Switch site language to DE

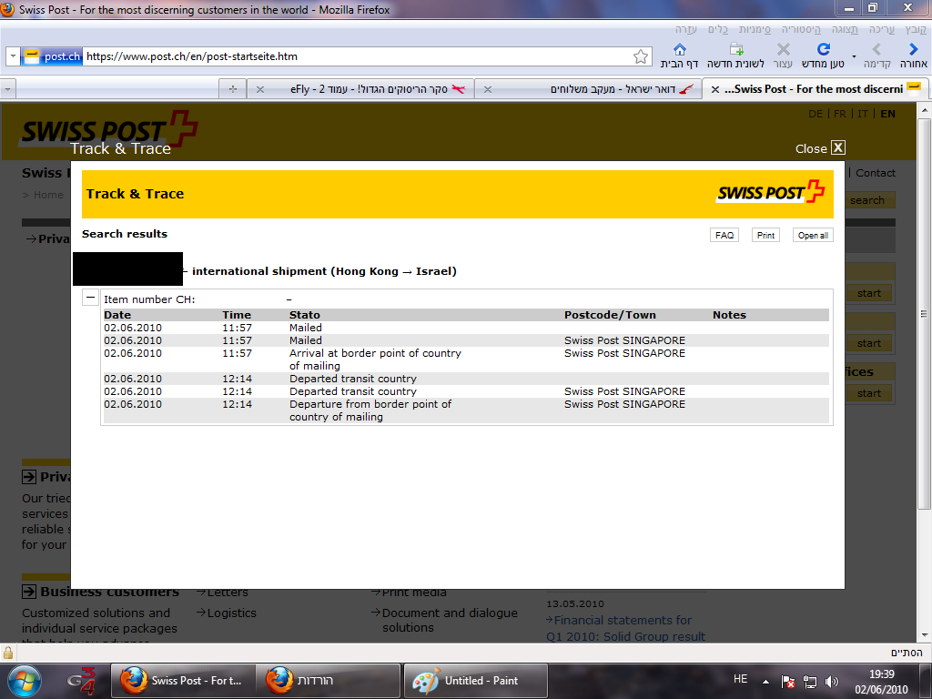pos(815,114)
